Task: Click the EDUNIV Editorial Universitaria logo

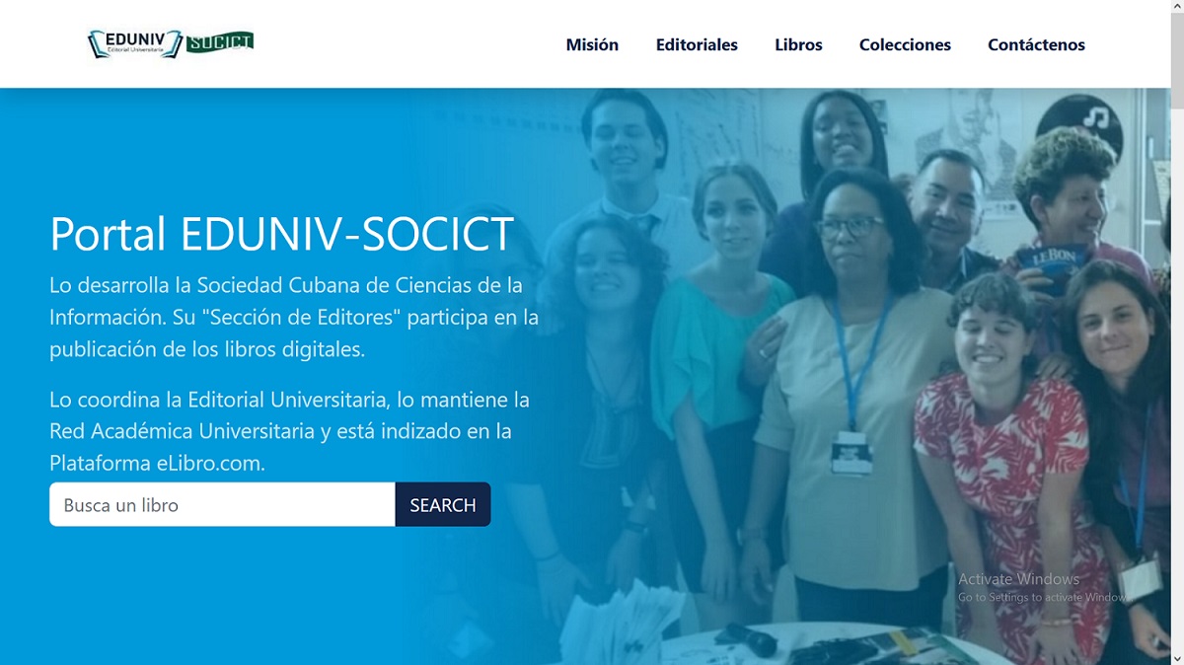Action: coord(134,44)
